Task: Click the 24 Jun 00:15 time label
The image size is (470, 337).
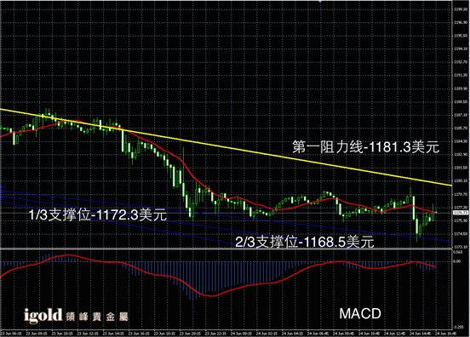Action: 240,334
